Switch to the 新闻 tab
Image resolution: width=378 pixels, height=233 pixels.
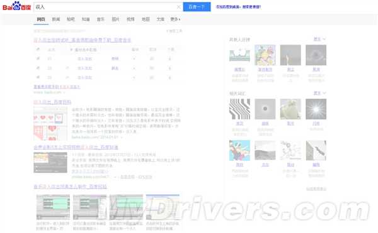tap(56, 19)
